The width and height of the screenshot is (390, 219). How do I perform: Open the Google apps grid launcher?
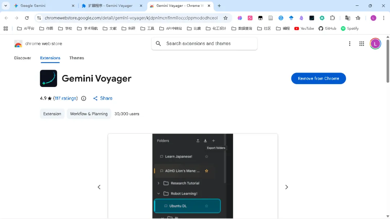[x=361, y=44]
